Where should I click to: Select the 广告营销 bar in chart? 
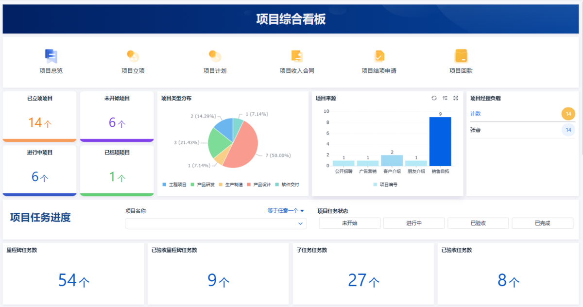368,163
